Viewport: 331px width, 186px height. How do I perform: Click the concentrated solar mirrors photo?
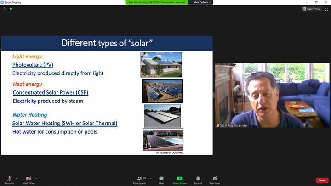coord(162,91)
